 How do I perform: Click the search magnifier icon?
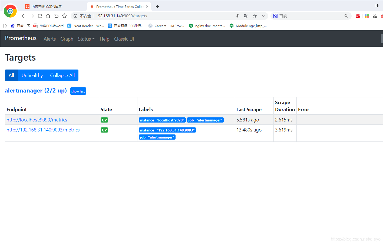pos(346,16)
